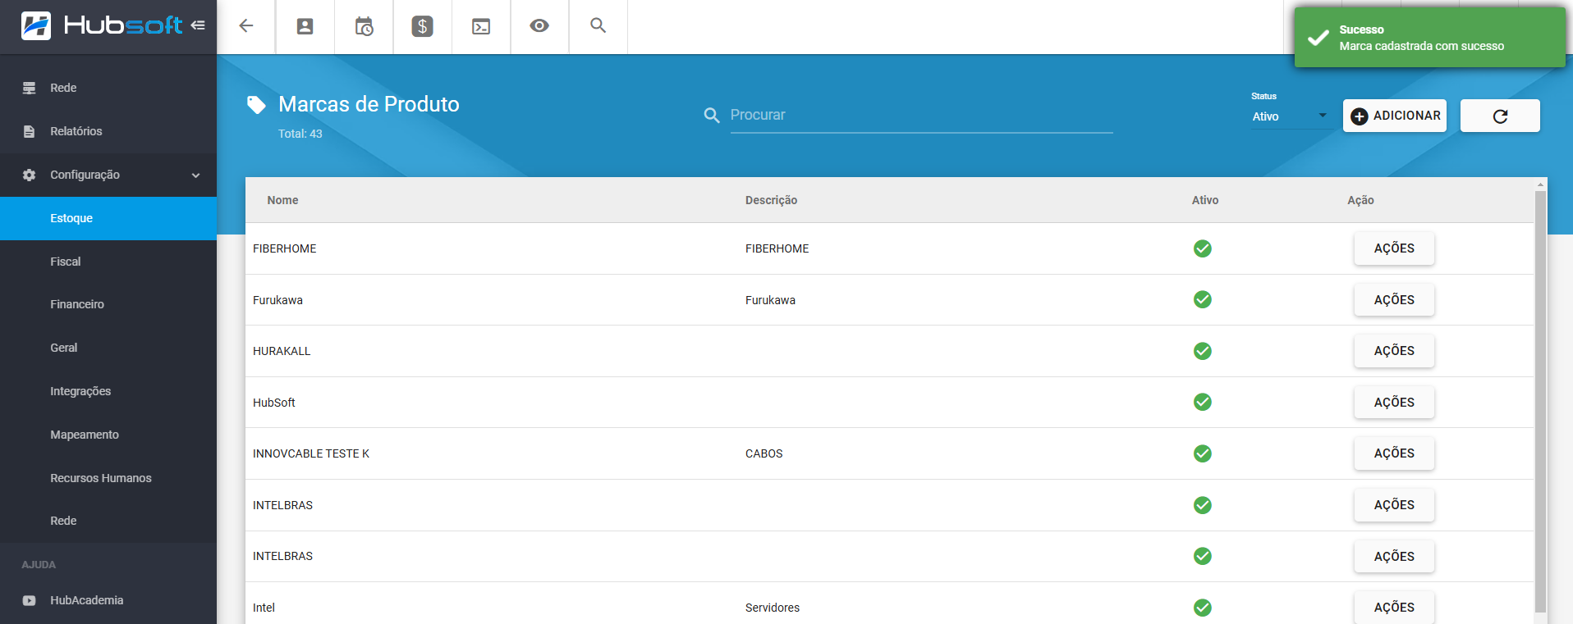Open AÇÕES menu for Intel
This screenshot has width=1573, height=624.
click(1394, 608)
